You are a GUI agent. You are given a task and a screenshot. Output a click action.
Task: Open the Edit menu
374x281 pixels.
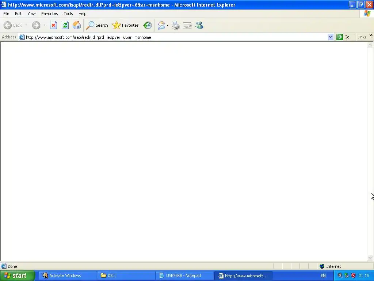(x=18, y=14)
